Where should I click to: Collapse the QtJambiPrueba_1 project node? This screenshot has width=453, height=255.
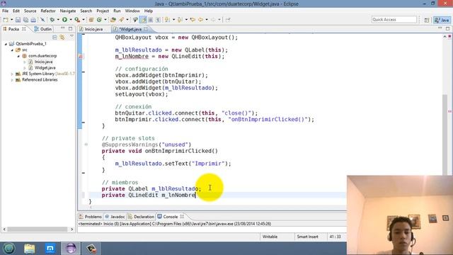[x=6, y=44]
